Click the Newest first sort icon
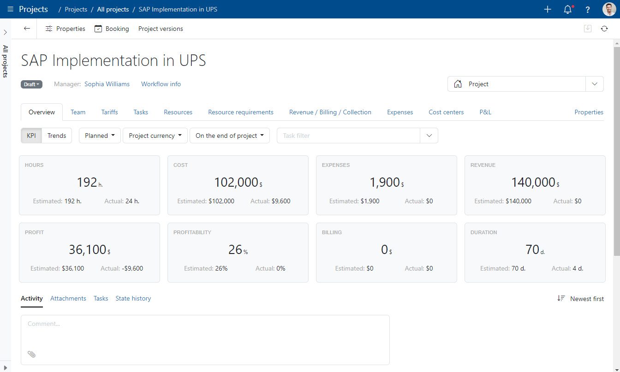This screenshot has height=372, width=620. [561, 299]
